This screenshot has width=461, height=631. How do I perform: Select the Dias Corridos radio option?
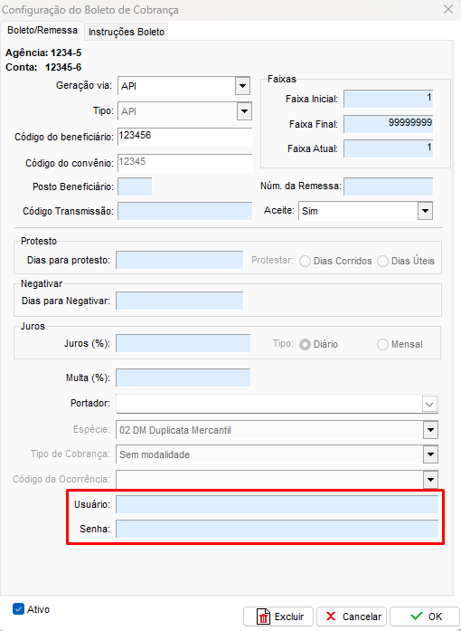coord(305,261)
